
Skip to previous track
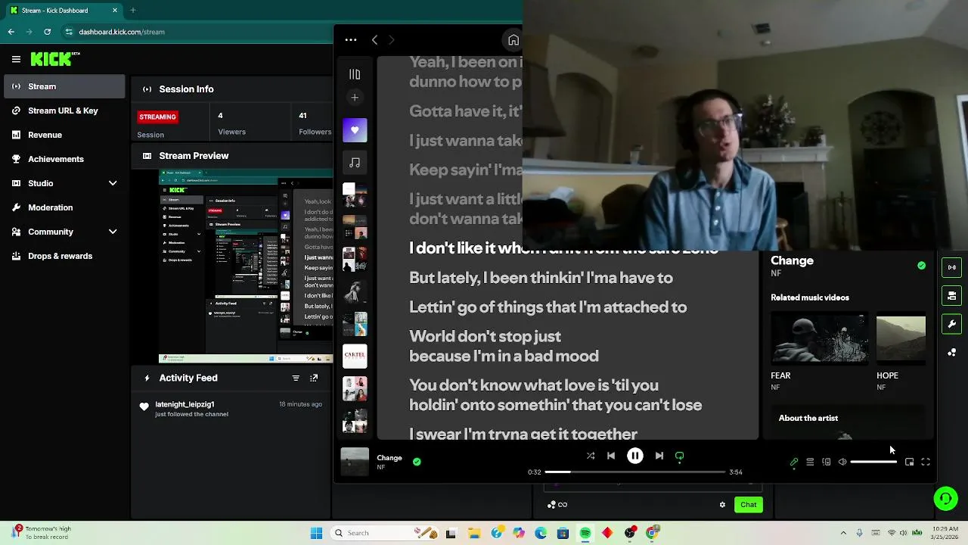pos(611,456)
